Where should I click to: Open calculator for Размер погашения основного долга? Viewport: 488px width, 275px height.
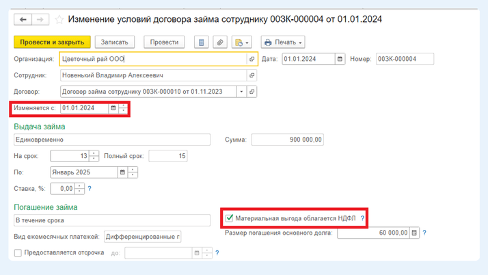click(x=414, y=233)
